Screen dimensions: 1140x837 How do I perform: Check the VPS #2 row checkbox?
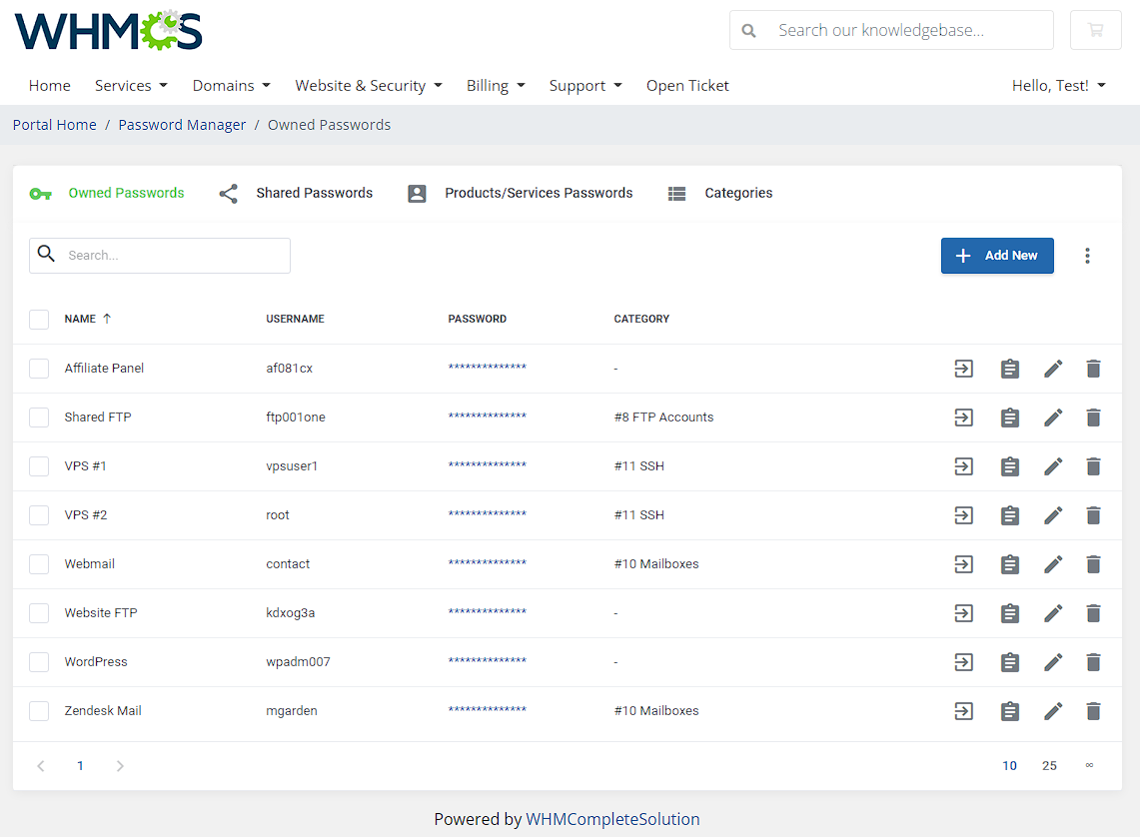(39, 515)
